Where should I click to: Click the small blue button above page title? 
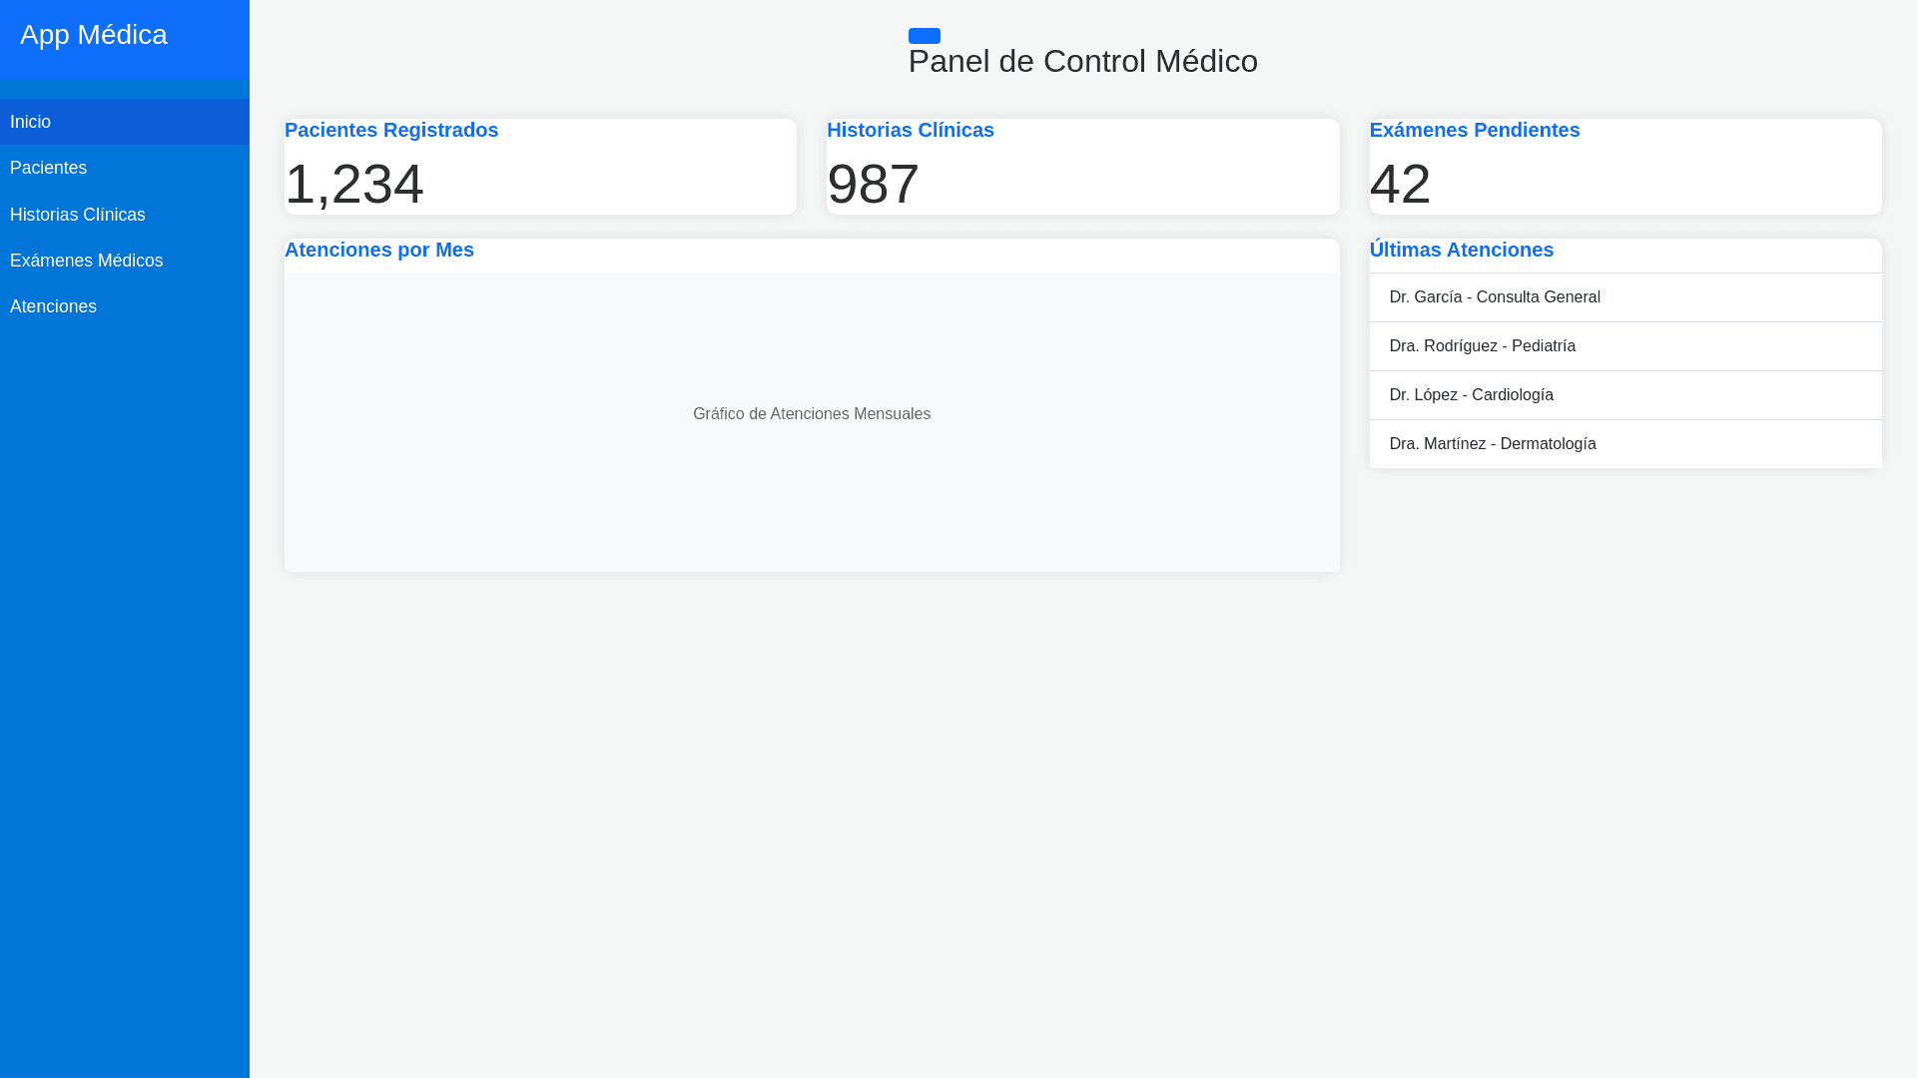pyautogui.click(x=924, y=36)
